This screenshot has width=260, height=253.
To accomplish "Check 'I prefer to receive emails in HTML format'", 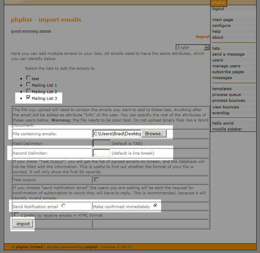I will pos(16,215).
